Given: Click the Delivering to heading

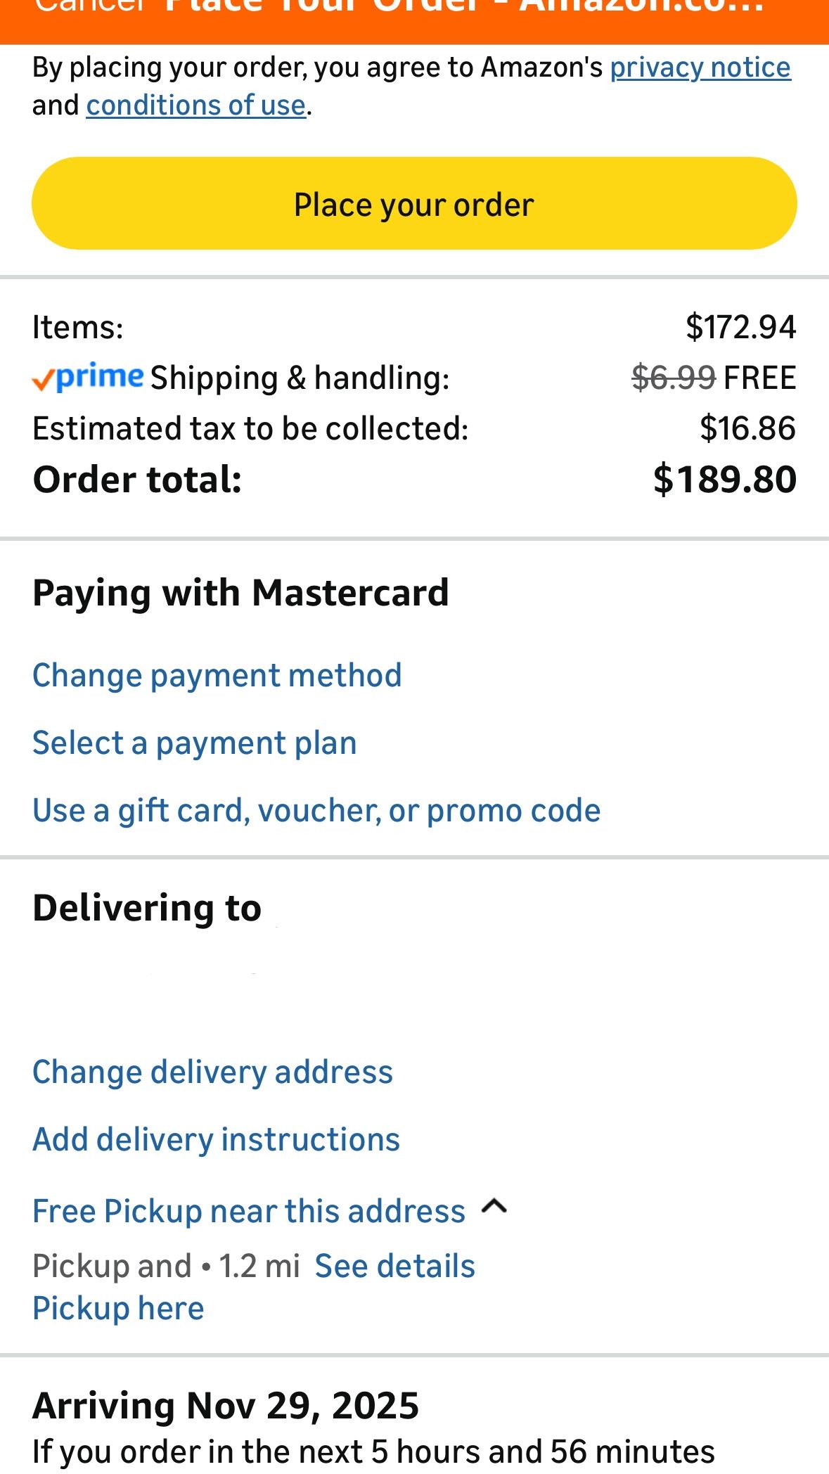Looking at the screenshot, I should coord(147,906).
